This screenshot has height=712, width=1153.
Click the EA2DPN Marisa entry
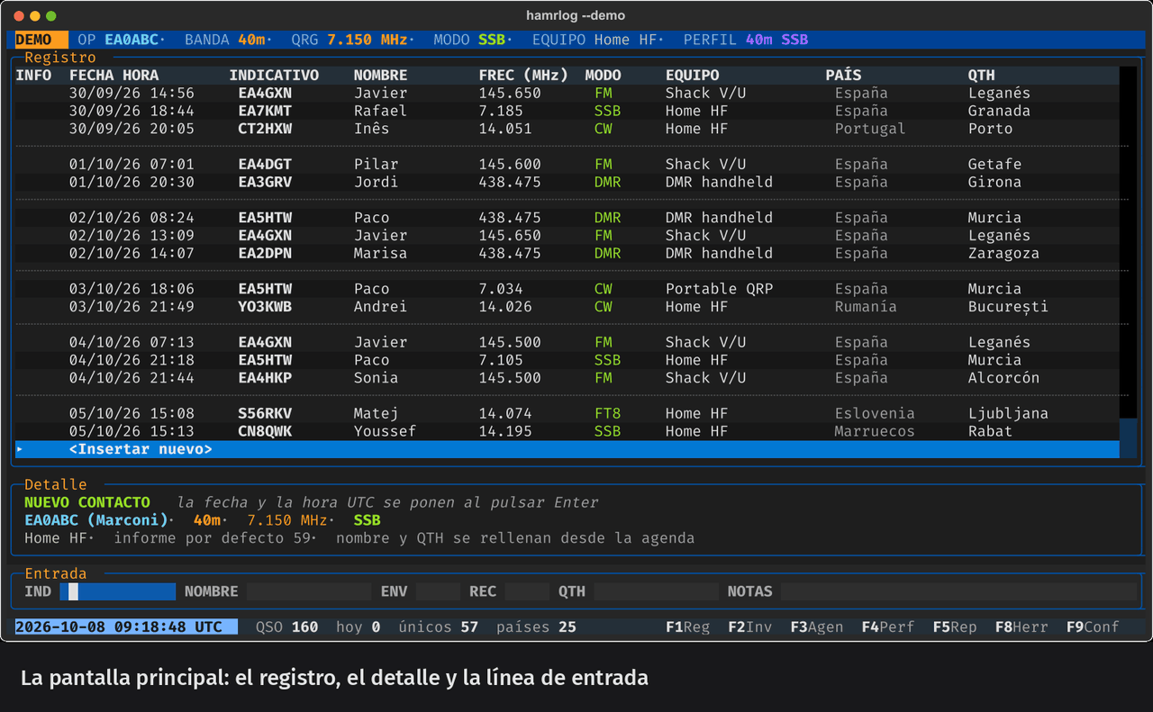(567, 253)
